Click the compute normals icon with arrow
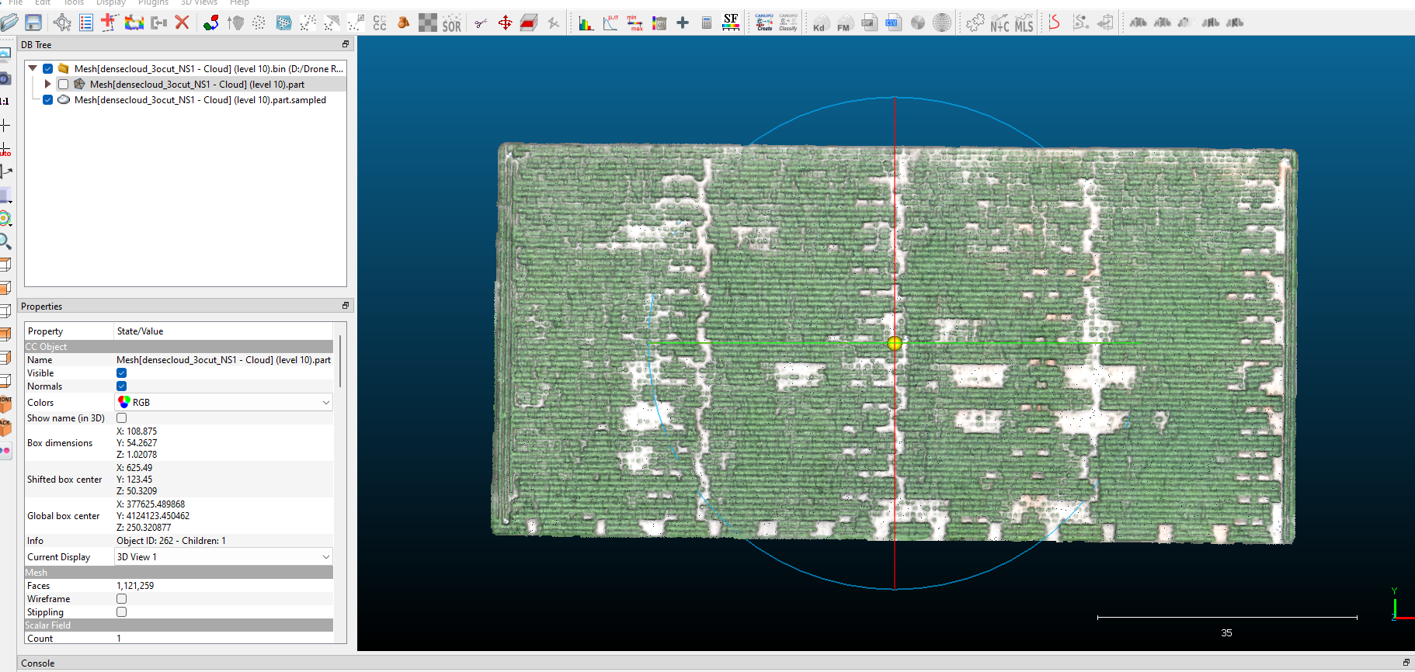 [235, 23]
